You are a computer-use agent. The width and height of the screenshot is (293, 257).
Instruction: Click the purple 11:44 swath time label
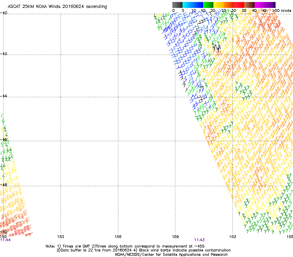(6, 240)
